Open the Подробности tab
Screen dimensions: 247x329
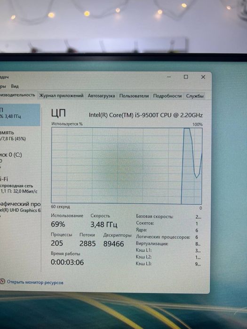(x=167, y=96)
